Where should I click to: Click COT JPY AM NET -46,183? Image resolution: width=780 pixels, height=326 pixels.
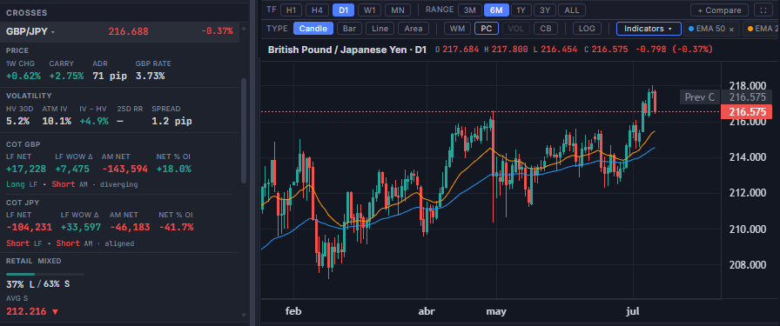(x=130, y=227)
